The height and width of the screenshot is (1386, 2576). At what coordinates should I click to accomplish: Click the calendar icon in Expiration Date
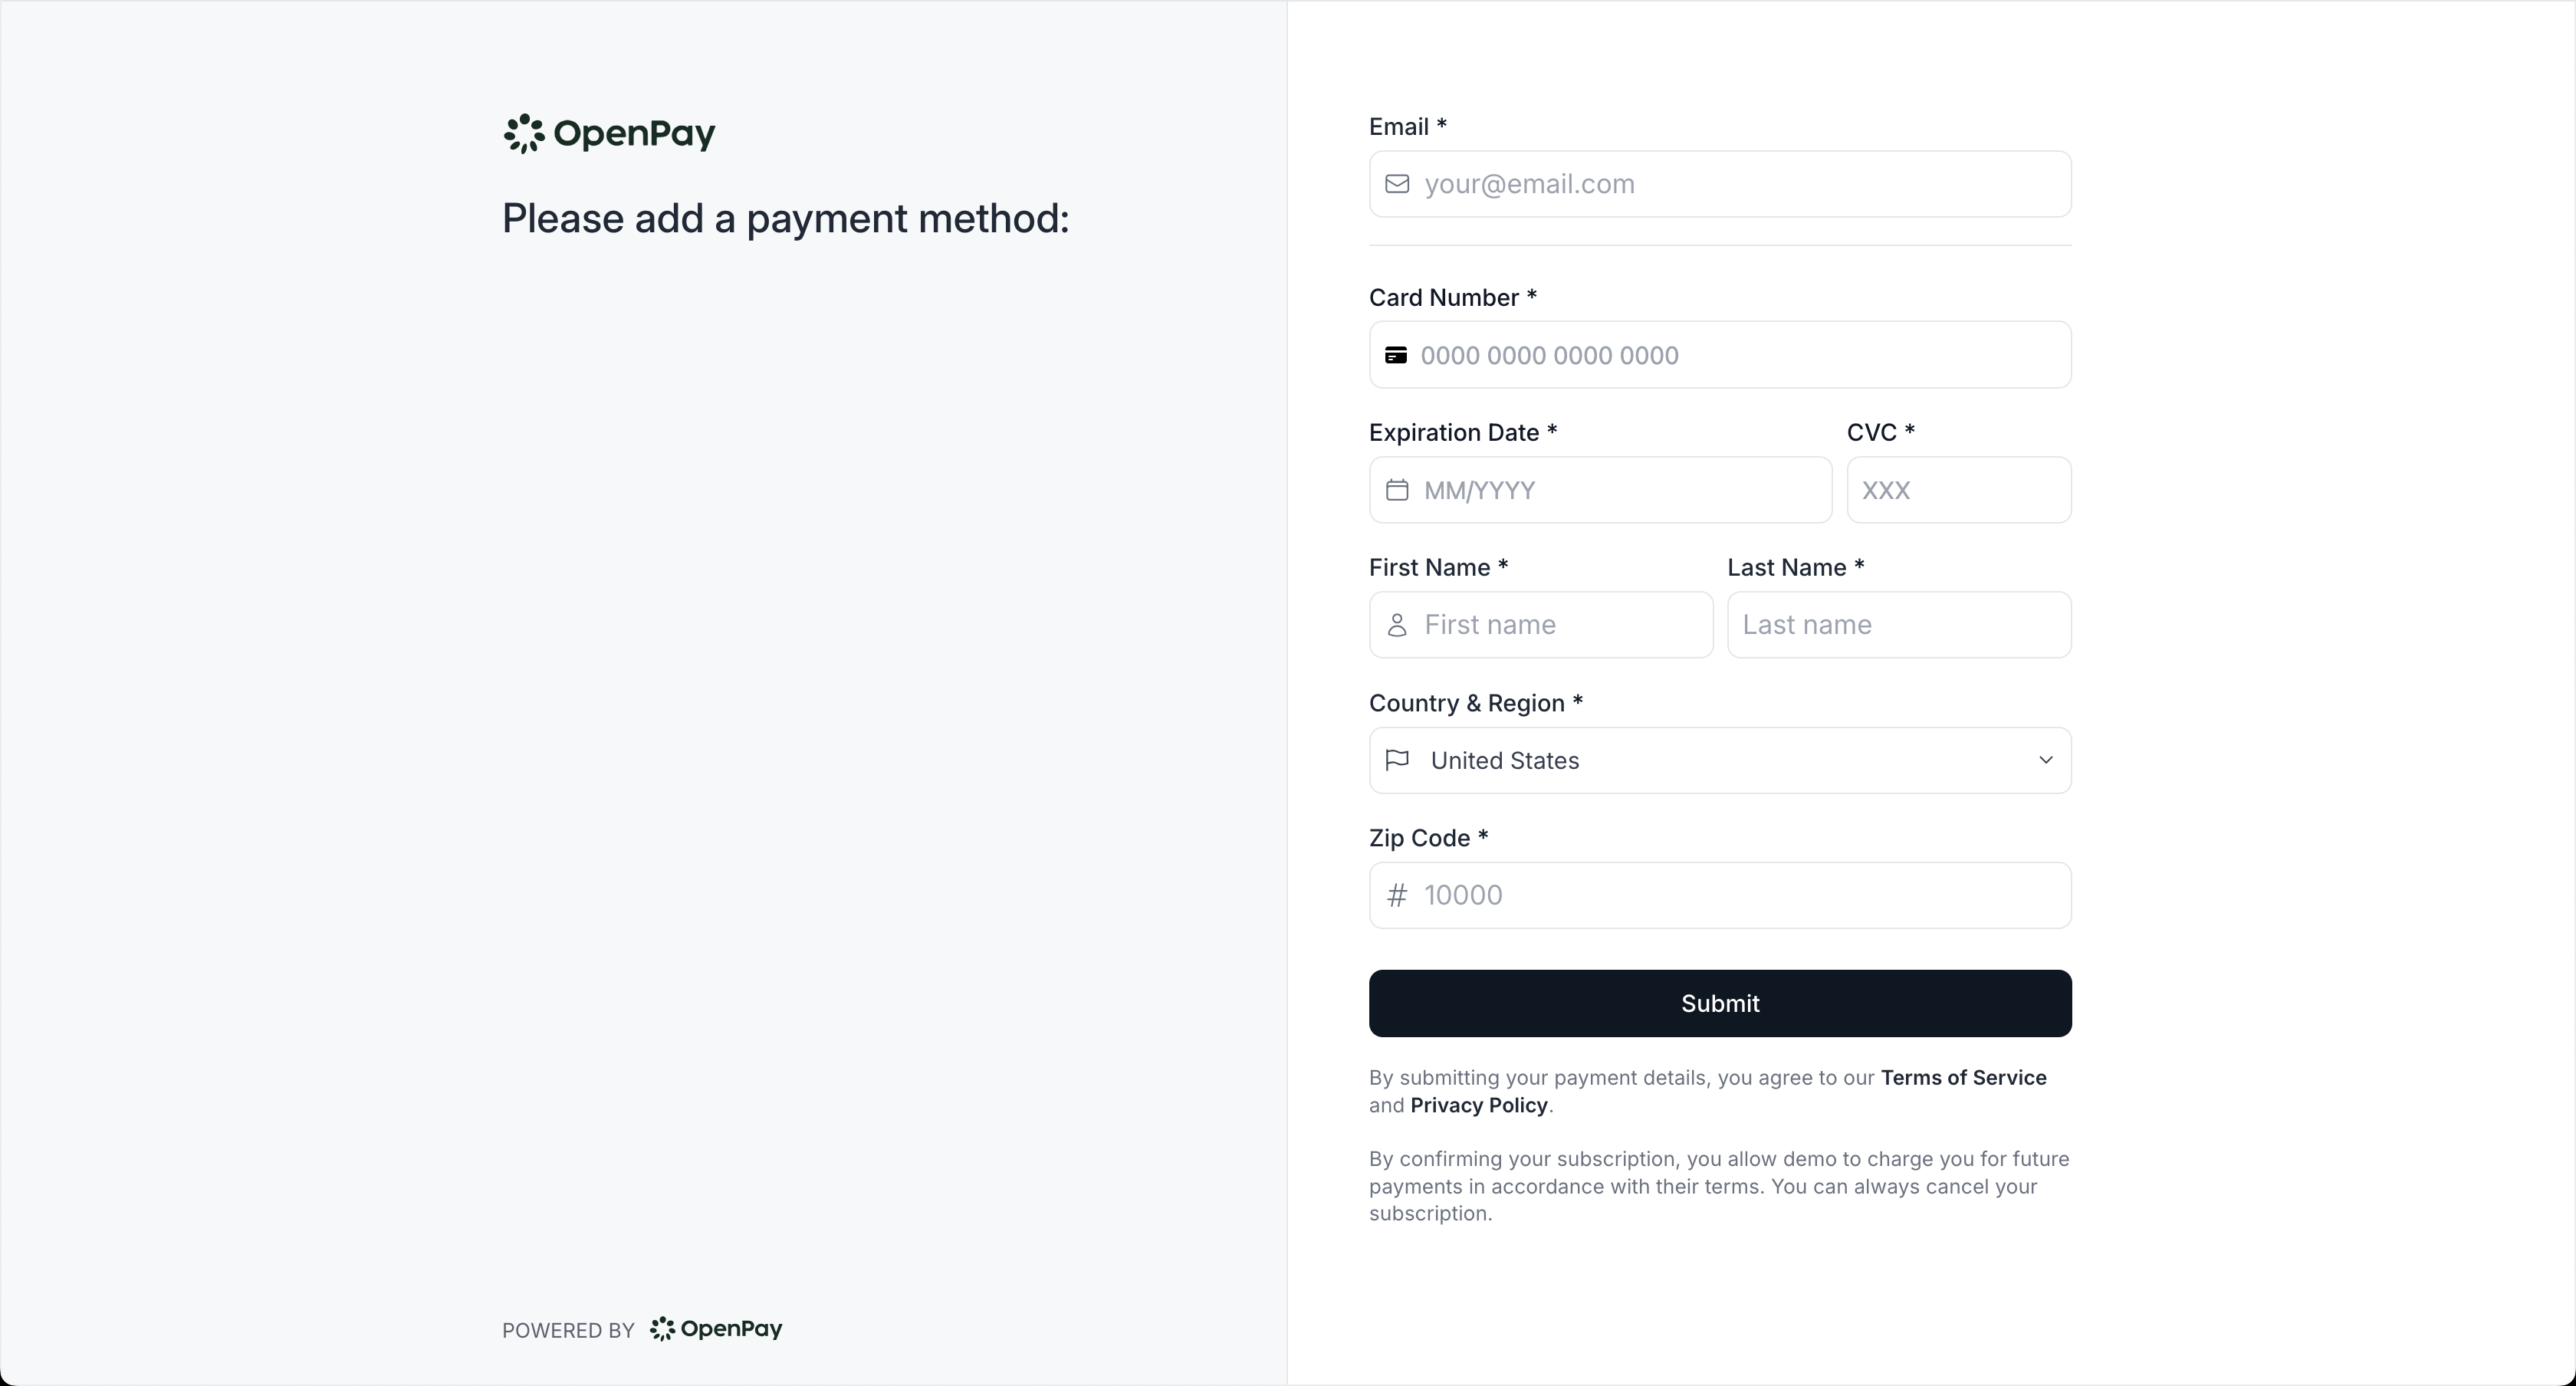tap(1397, 490)
